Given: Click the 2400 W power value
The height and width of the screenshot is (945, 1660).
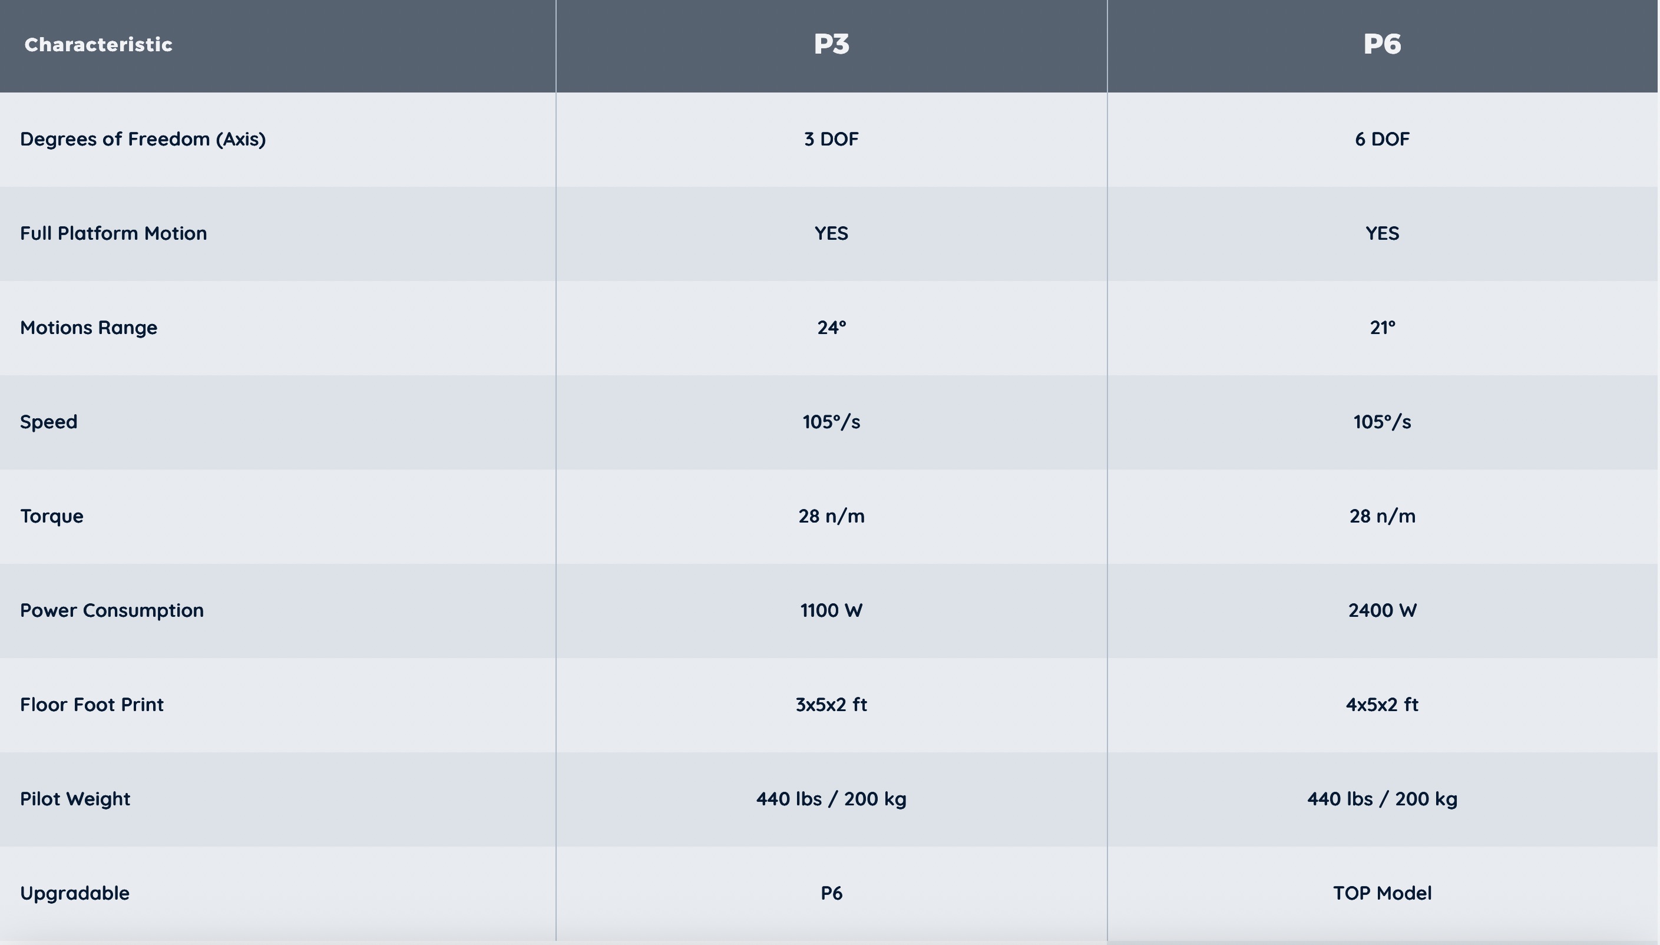Looking at the screenshot, I should [1381, 610].
